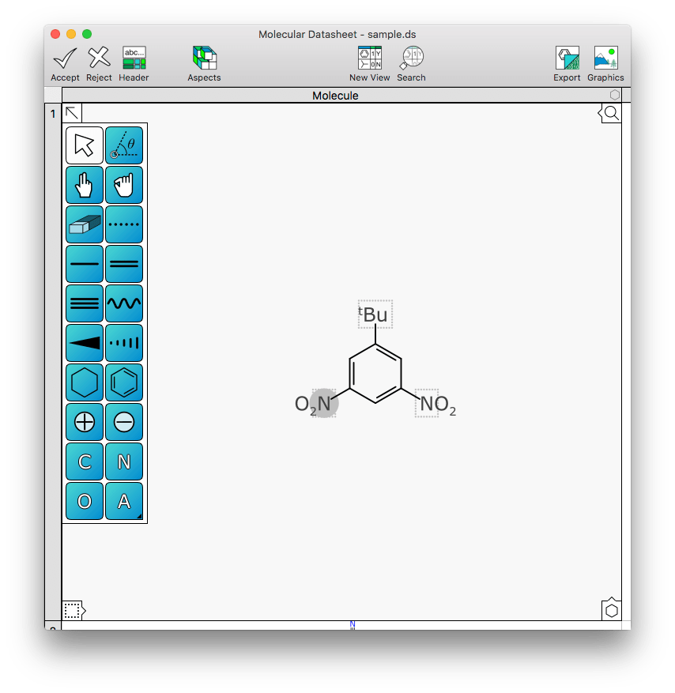
Task: Select the double bond tool
Action: [124, 264]
